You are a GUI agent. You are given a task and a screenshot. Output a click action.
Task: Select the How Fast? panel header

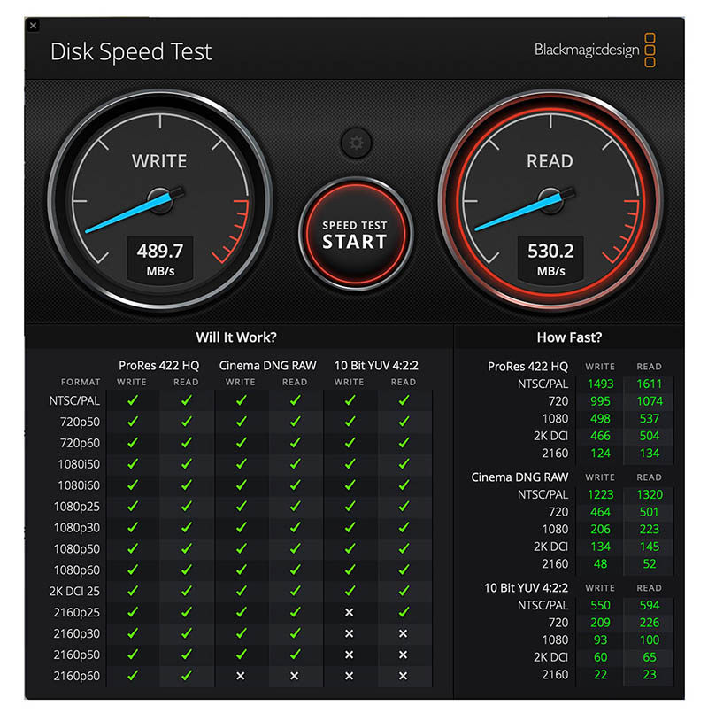click(x=569, y=337)
